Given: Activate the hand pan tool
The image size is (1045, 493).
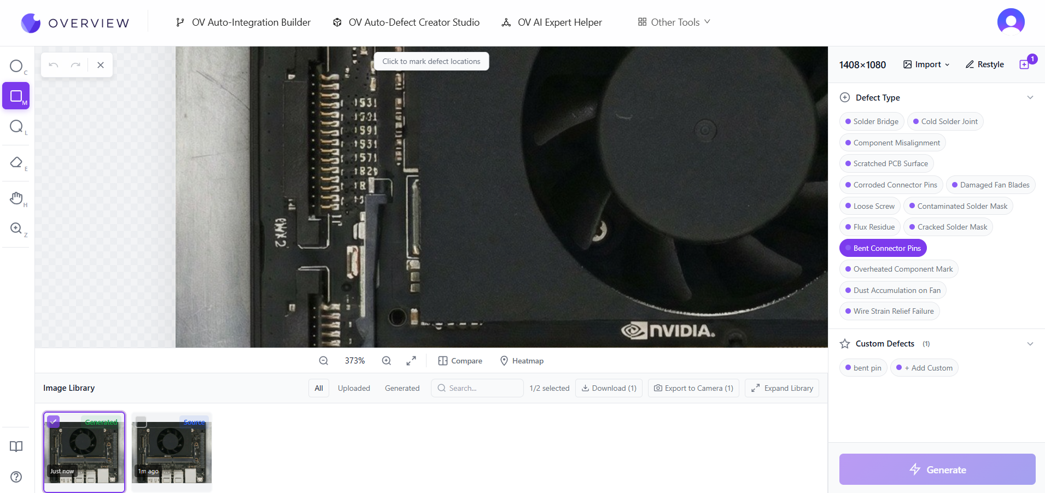Looking at the screenshot, I should (x=16, y=198).
